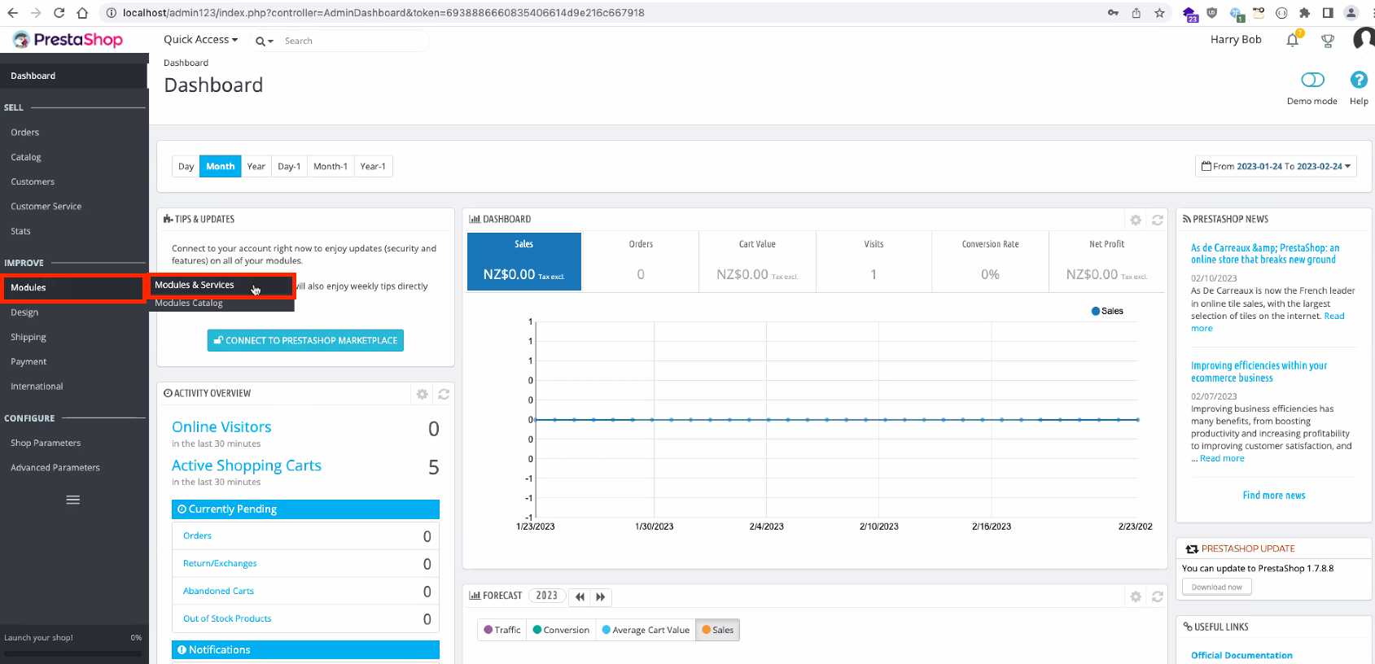Click Launch your shop progress bar
The image size is (1375, 664).
tap(73, 653)
